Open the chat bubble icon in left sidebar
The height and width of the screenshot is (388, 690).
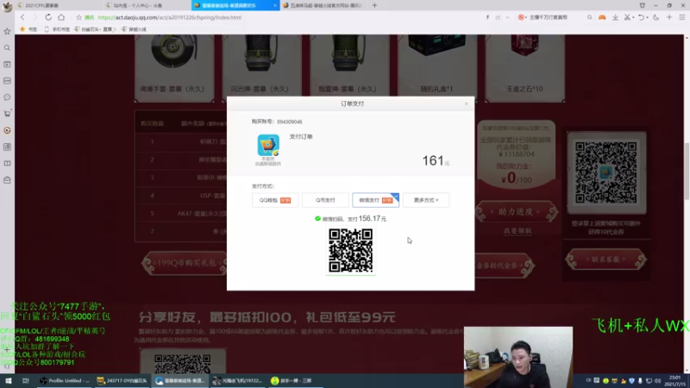coord(7,97)
